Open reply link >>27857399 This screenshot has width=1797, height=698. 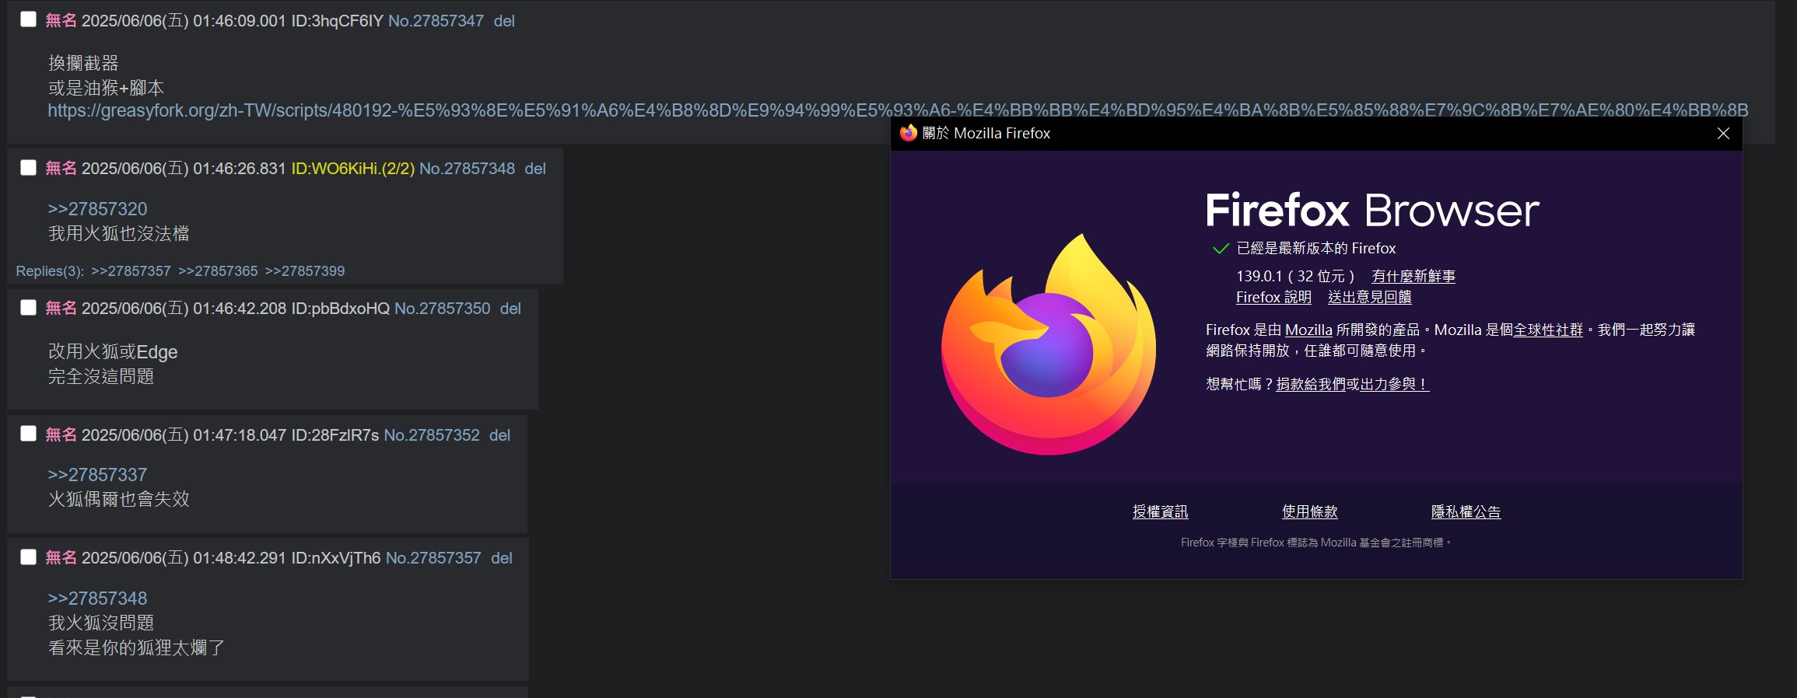[x=305, y=271]
